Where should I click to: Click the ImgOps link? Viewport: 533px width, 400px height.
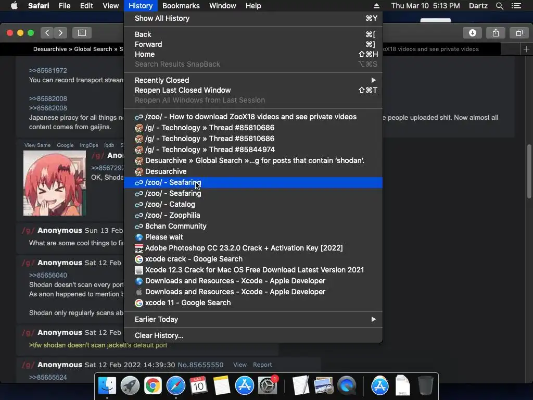88,145
